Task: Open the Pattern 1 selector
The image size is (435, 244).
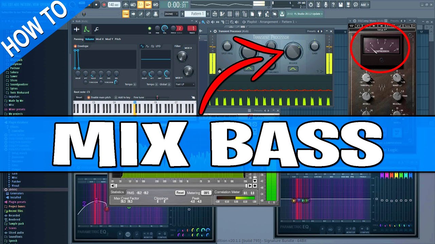Action: 195,14
